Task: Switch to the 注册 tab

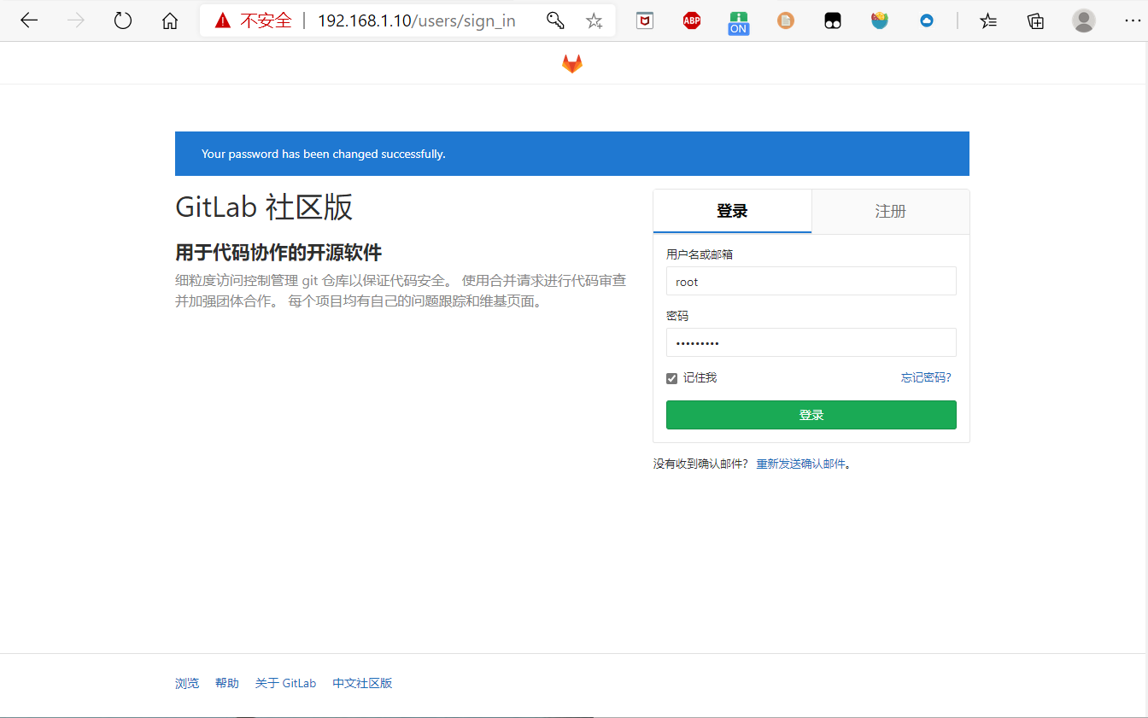Action: pos(890,211)
